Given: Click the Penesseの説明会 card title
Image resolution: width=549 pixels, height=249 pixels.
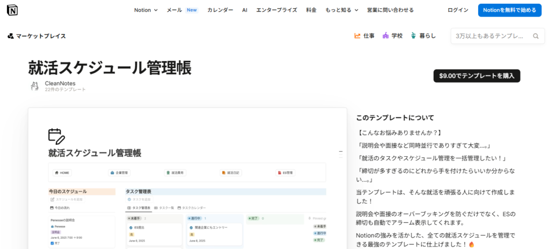Looking at the screenshot, I should [x=63, y=221].
